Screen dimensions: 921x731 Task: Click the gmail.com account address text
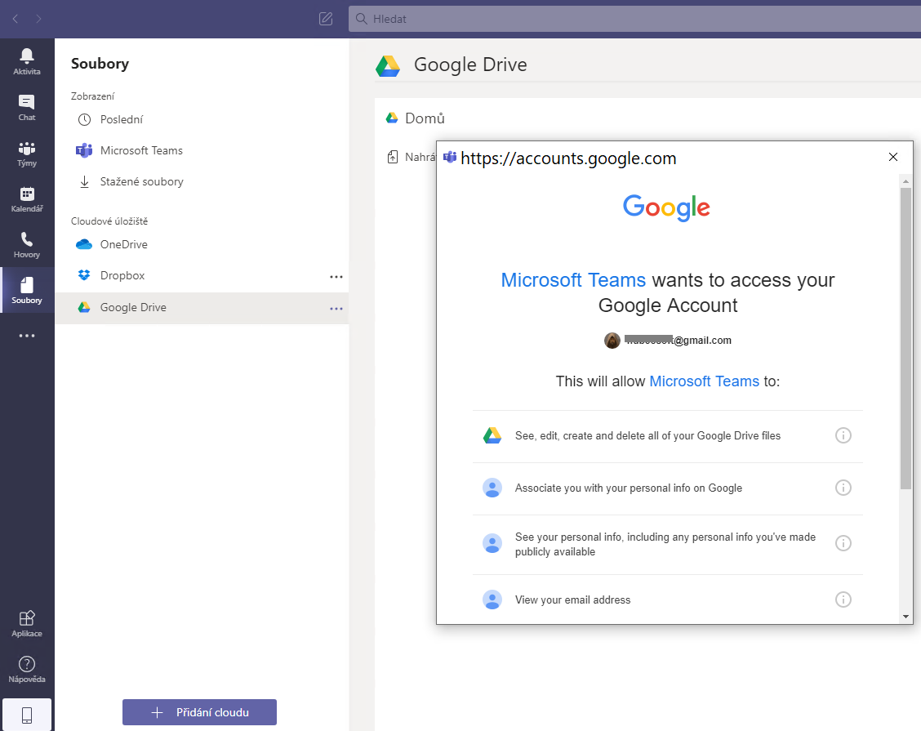coord(678,341)
